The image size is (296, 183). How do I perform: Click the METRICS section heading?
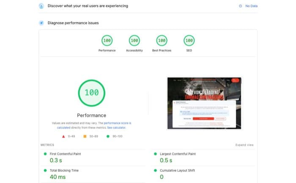coord(47,145)
